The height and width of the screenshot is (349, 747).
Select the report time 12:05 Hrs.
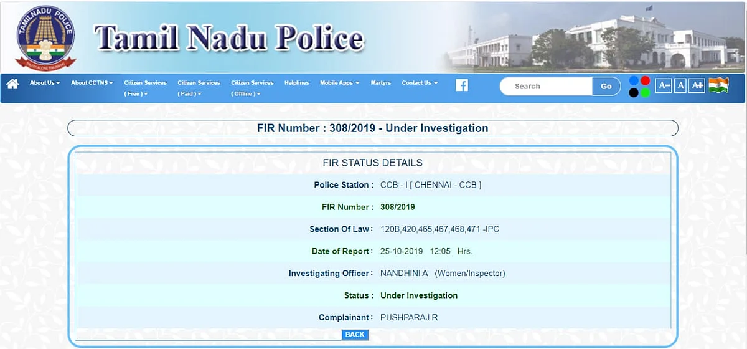(x=451, y=251)
